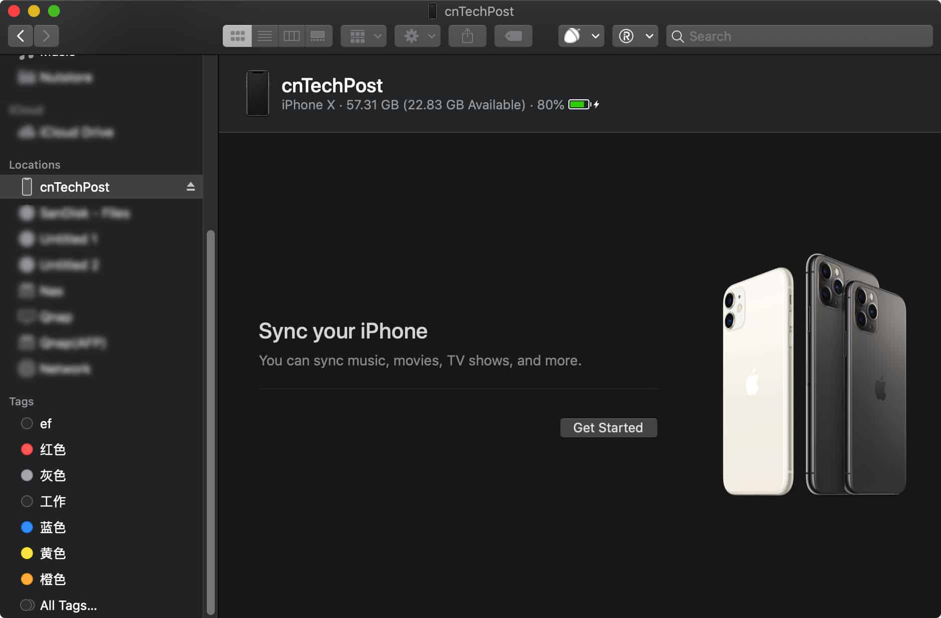Open the Share icon in the toolbar
The image size is (941, 618).
point(467,35)
